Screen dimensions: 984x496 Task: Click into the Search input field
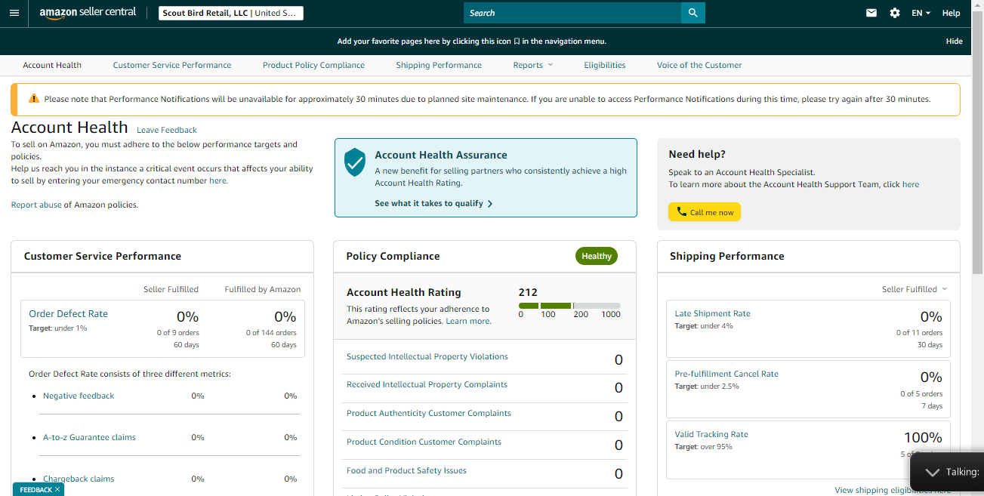click(x=572, y=13)
